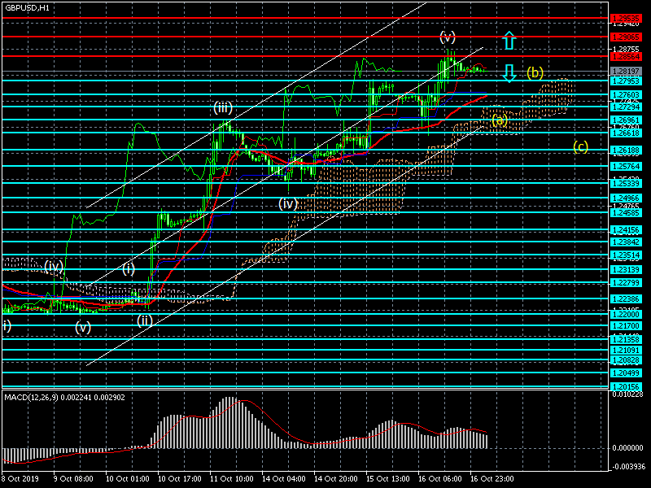Viewport: 651px width, 488px height.
Task: Click the MACD scale value -0.003936
Action: tap(627, 466)
